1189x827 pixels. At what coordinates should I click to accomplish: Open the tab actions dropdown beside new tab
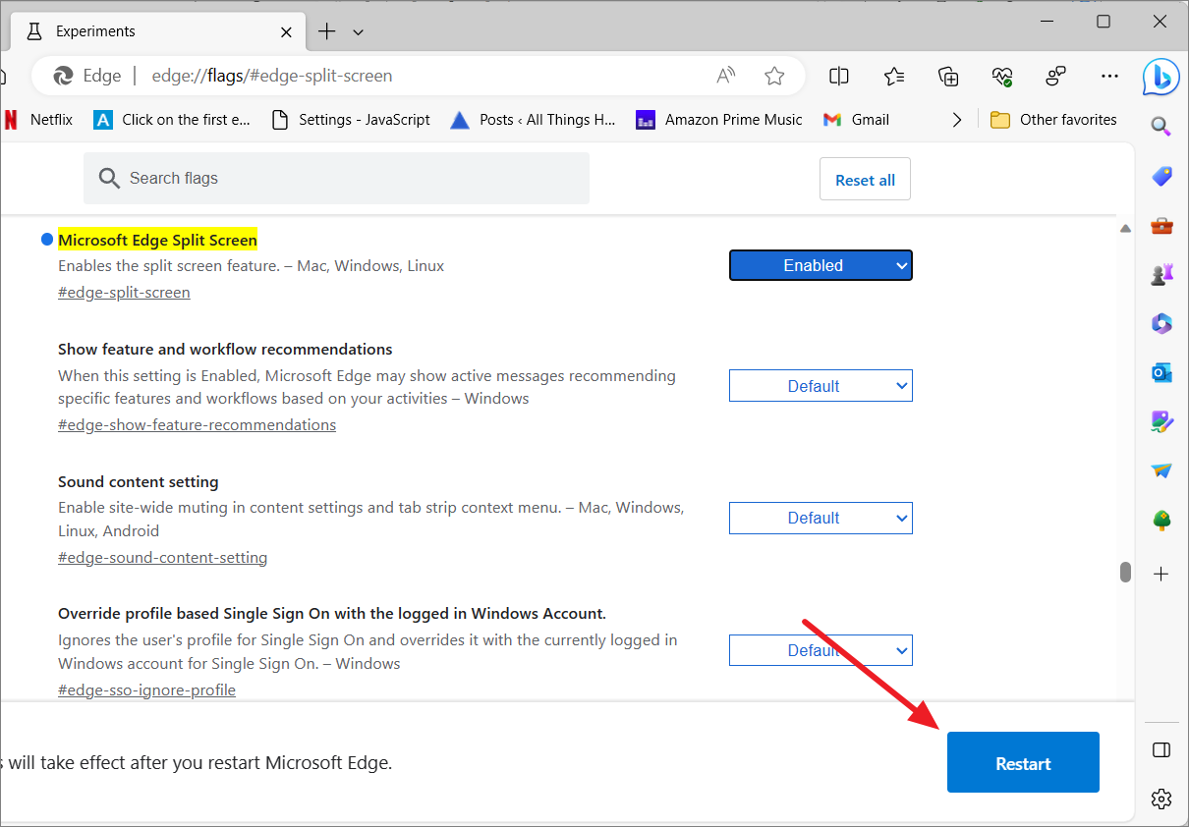(358, 31)
